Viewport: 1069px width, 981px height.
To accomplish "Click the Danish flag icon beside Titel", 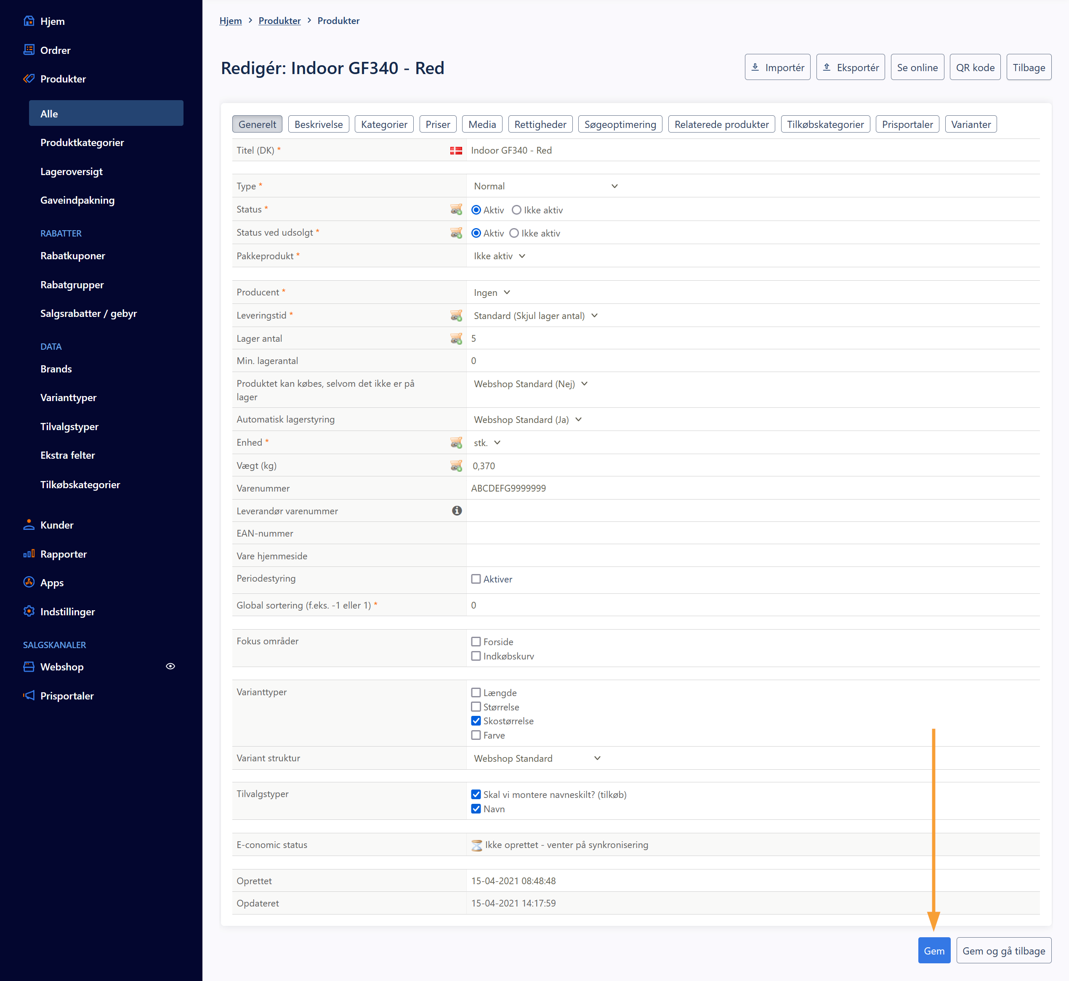I will 456,151.
